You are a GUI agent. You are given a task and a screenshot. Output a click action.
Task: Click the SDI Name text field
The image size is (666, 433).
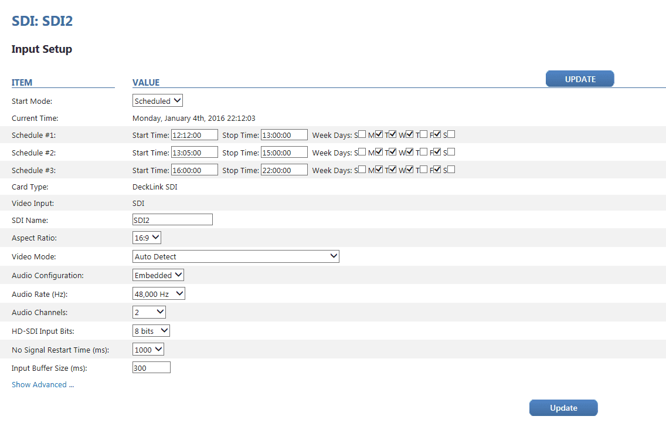(x=172, y=219)
